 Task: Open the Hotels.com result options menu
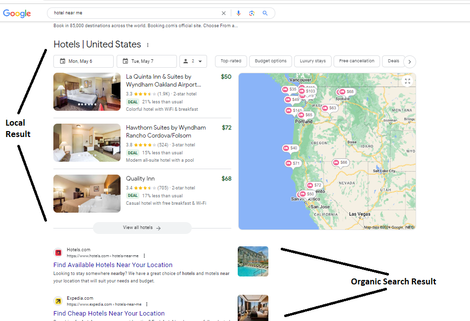click(144, 256)
